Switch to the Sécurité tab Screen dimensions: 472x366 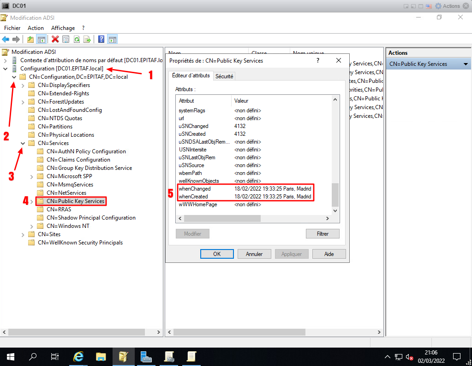[x=224, y=76]
